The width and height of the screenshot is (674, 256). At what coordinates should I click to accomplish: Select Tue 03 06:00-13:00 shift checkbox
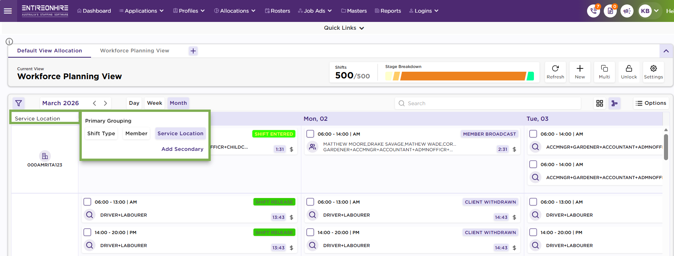click(533, 202)
